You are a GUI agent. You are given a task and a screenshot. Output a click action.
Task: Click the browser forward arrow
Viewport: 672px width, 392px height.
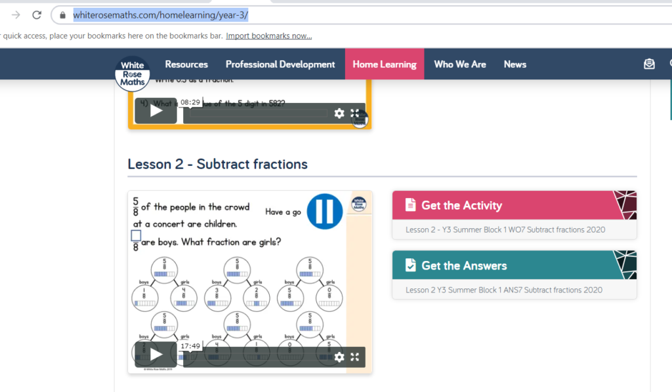tap(15, 15)
